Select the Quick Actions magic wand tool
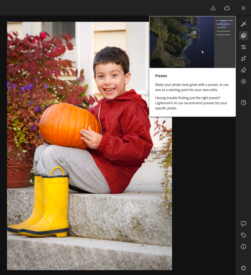This screenshot has height=275, width=251. (x=243, y=24)
